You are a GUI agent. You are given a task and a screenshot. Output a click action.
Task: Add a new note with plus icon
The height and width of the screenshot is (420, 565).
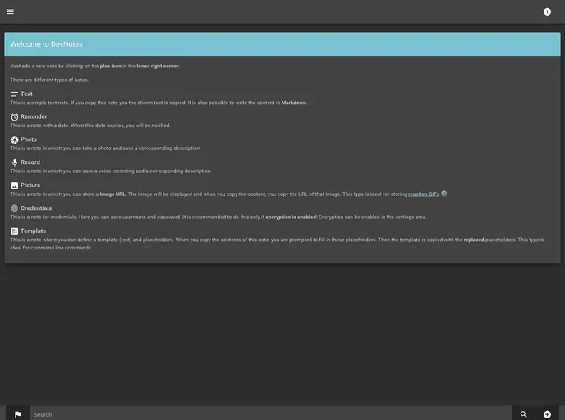tap(547, 414)
